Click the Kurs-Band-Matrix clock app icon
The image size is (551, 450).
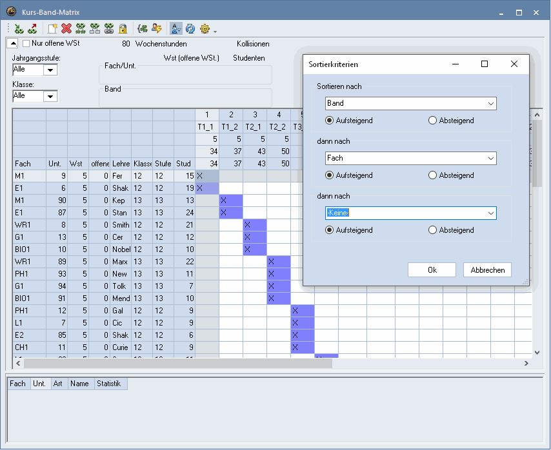point(11,12)
